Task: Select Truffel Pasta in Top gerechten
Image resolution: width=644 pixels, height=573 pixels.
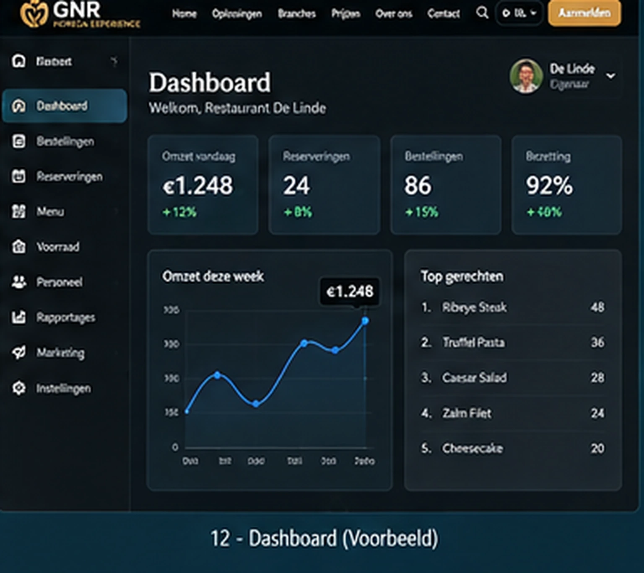Action: (x=512, y=343)
